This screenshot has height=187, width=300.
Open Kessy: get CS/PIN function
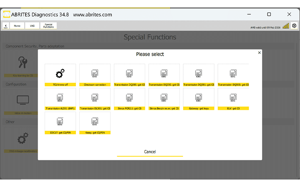tap(95, 123)
